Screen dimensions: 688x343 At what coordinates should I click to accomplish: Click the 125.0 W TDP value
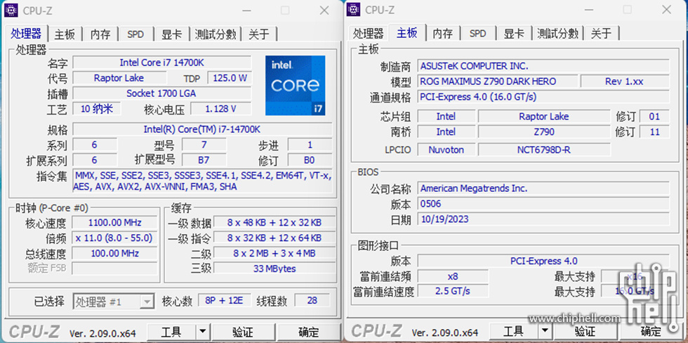coord(230,78)
